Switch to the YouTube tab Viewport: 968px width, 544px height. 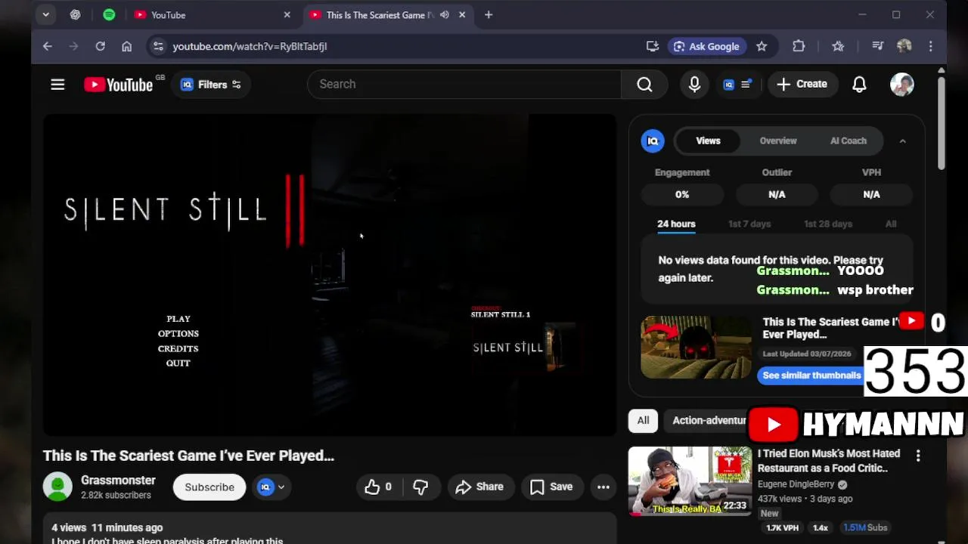204,15
